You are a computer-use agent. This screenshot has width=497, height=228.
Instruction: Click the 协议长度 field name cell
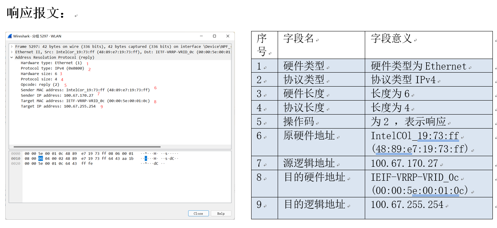pos(321,107)
